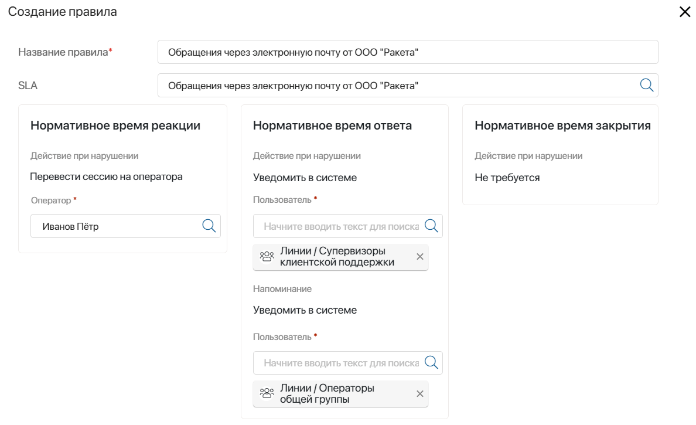Close the rule creation dialog
Viewport: 696px width, 425px height.
(x=685, y=12)
